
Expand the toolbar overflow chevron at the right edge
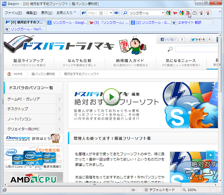coord(220,12)
